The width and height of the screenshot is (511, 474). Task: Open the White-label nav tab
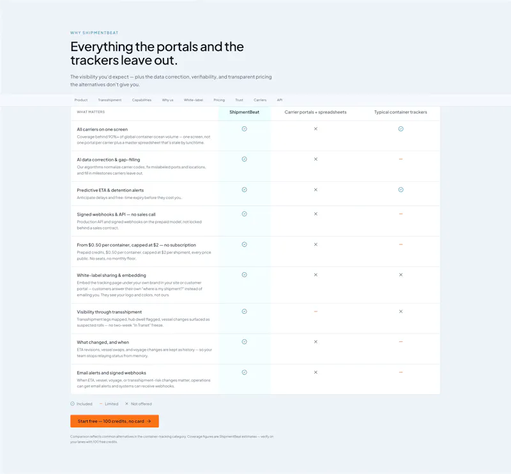tap(194, 100)
